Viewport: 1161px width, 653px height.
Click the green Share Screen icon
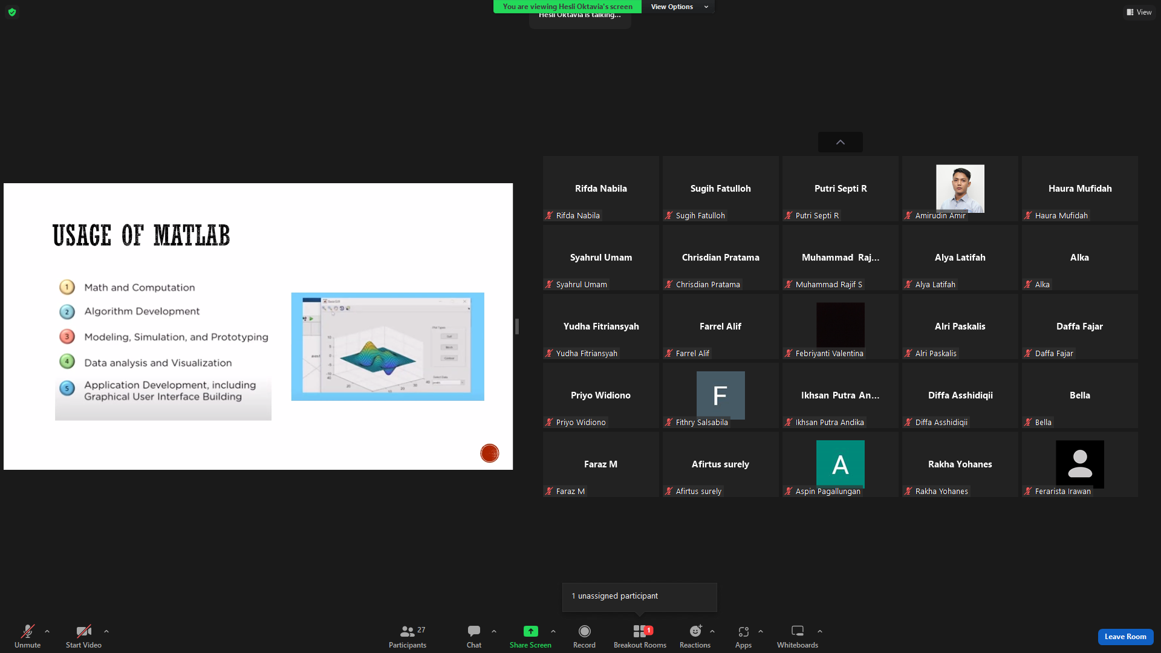pyautogui.click(x=530, y=631)
